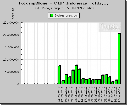Click the 15.000.000 y-axis value
The height and width of the screenshot is (105, 127).
[11, 47]
